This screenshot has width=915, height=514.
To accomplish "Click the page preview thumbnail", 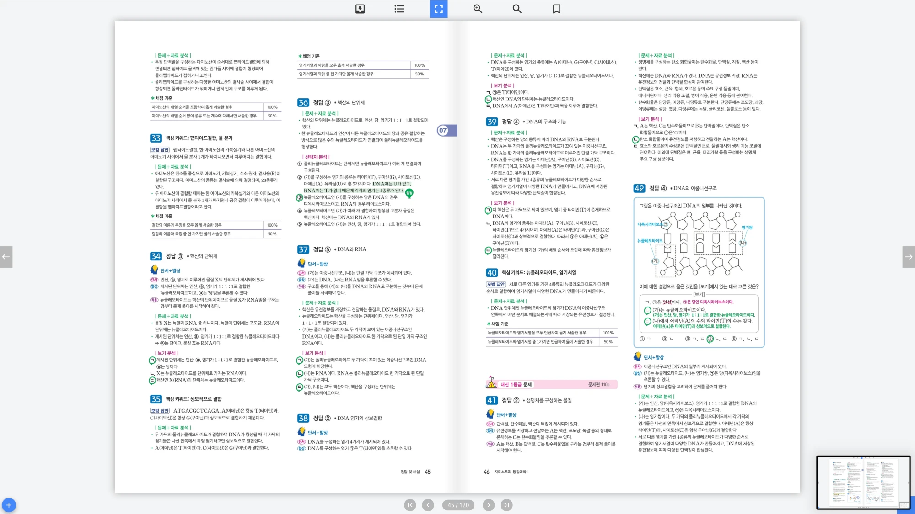I will click(863, 482).
